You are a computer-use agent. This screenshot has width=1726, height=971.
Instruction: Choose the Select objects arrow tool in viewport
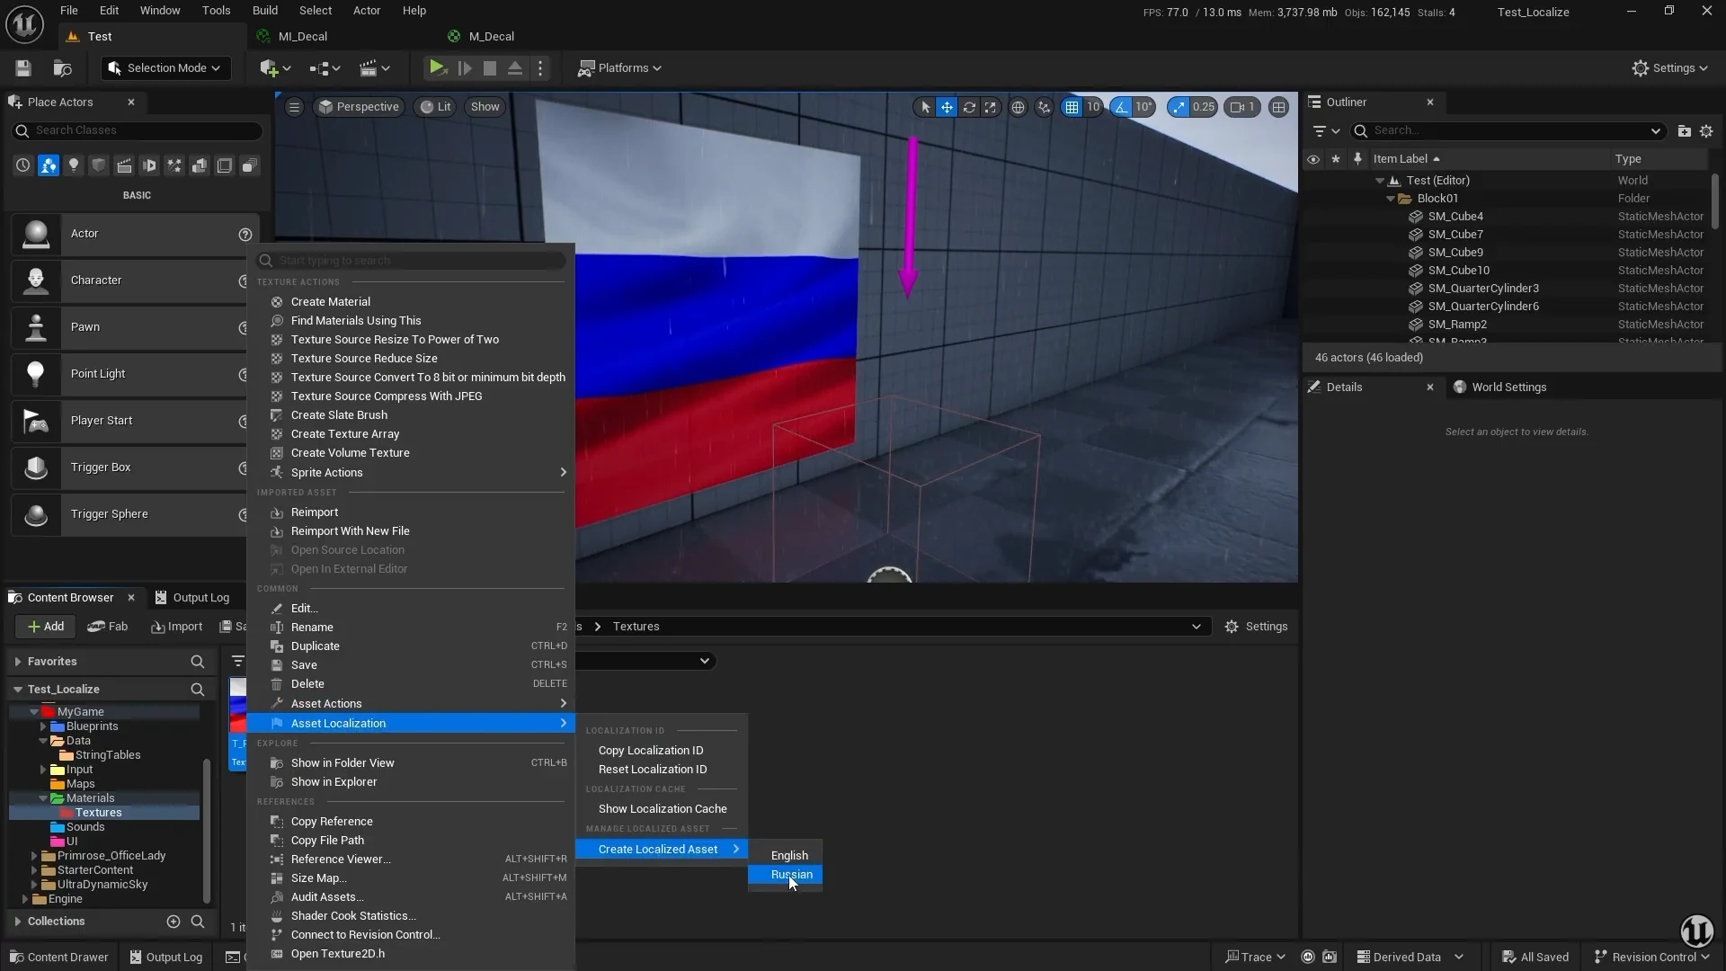[925, 107]
